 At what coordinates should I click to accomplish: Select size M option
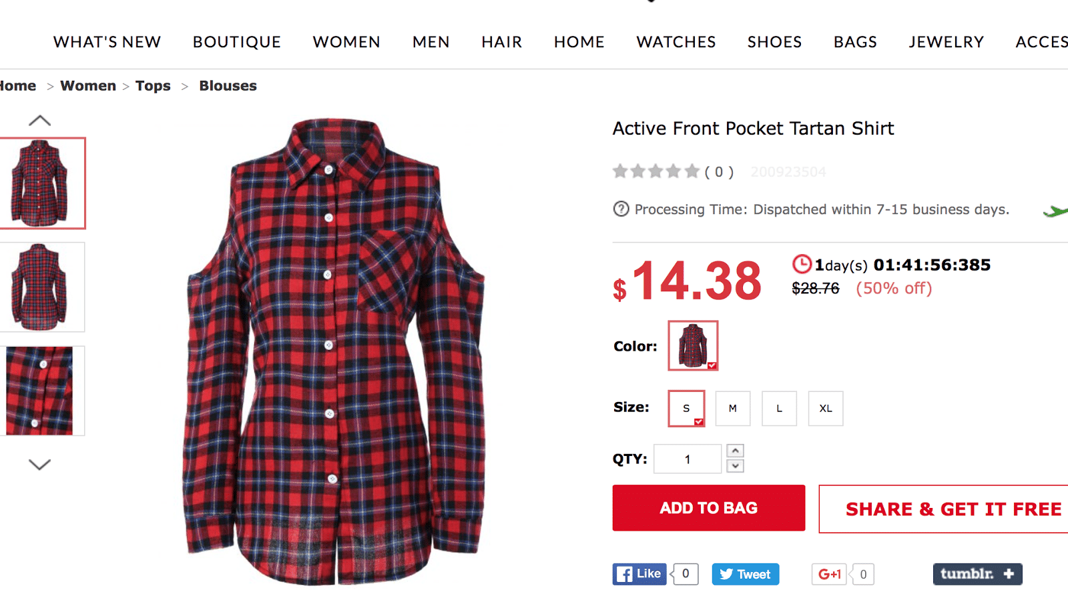coord(733,409)
